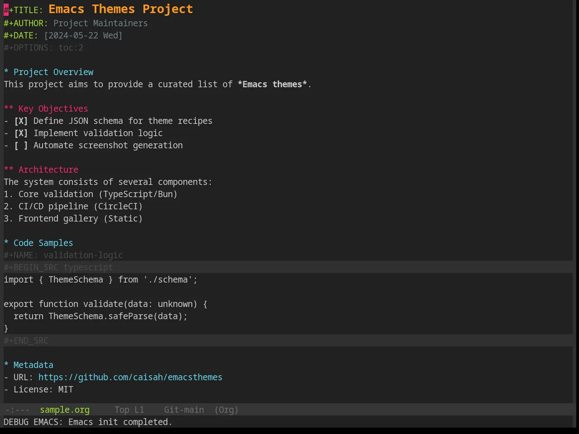Click the bold '*Emacs themes*' text
Screen dimensions: 579x434
(x=272, y=84)
